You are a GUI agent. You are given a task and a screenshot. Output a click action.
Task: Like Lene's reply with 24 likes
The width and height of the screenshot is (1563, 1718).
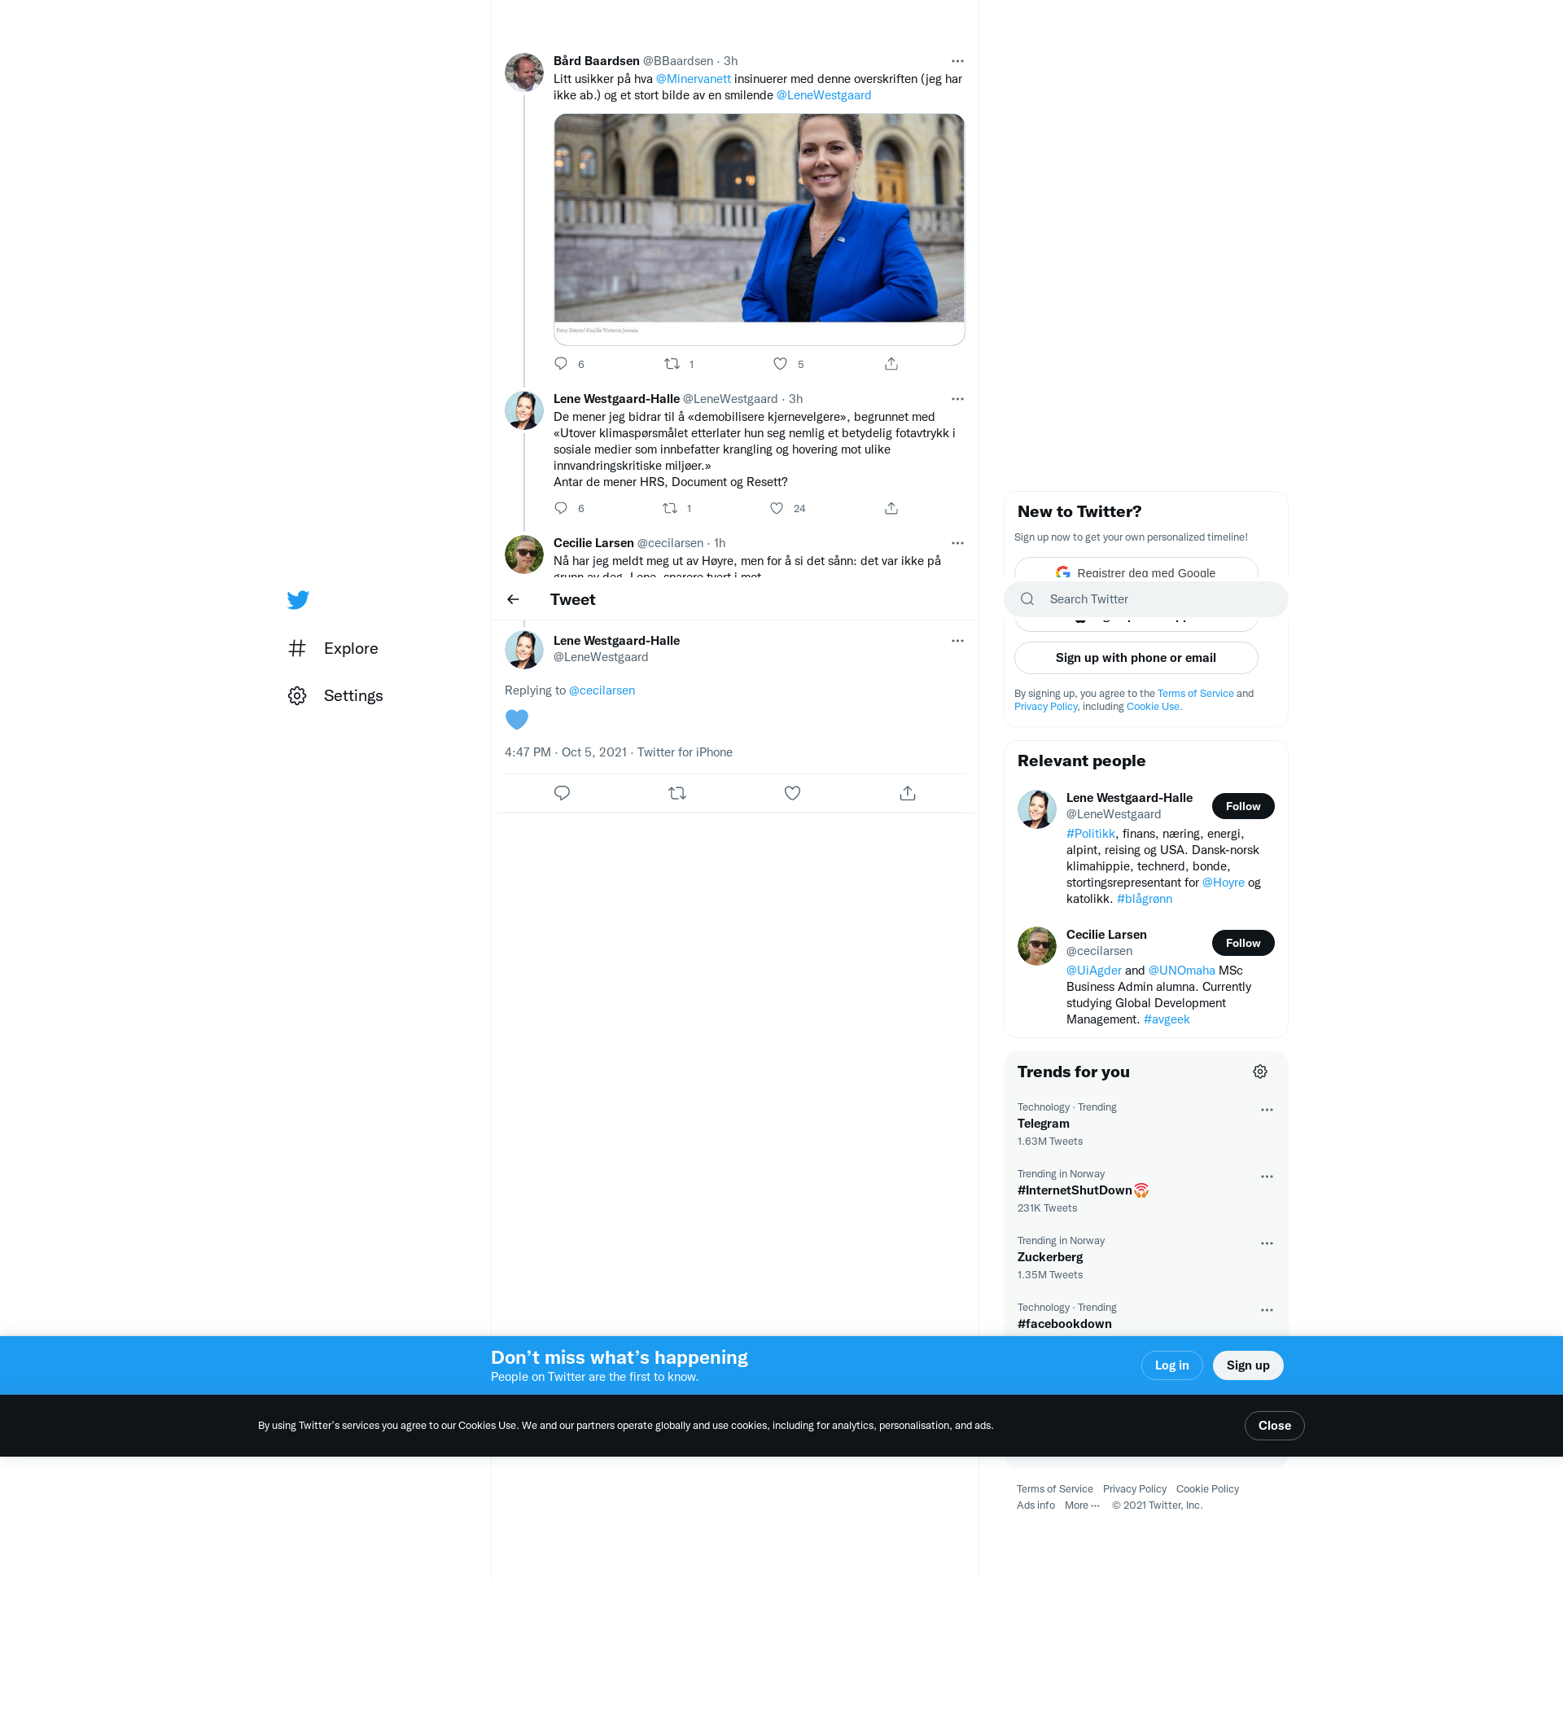click(777, 508)
